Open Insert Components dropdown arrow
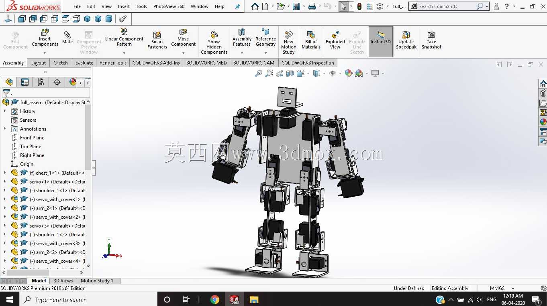Screen dimensions: 547x306 [45, 53]
